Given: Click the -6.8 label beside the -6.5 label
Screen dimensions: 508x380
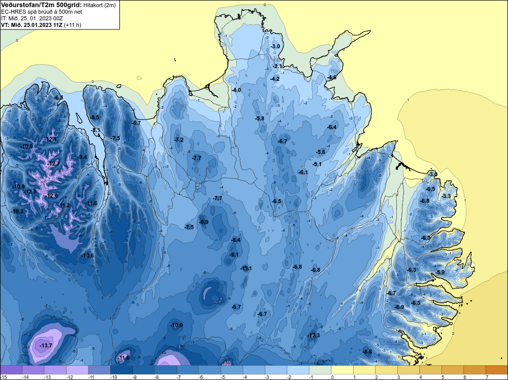Looking at the screenshot, I should pyautogui.click(x=424, y=201).
